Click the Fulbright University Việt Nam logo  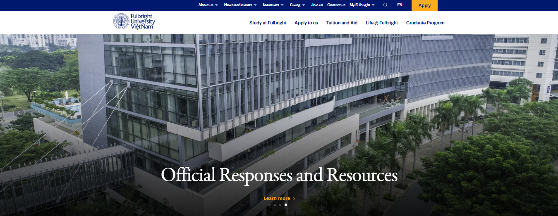(134, 21)
